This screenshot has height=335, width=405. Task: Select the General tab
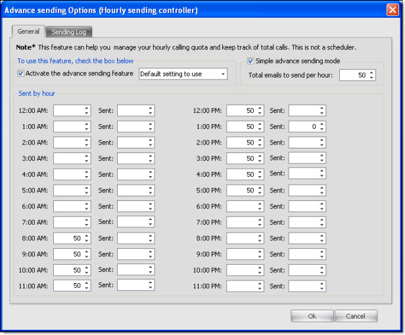28,32
